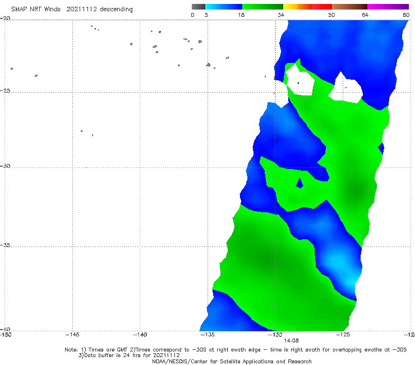Click the longitude label '-135'
Screen dimensions: 415x365
coord(208,335)
